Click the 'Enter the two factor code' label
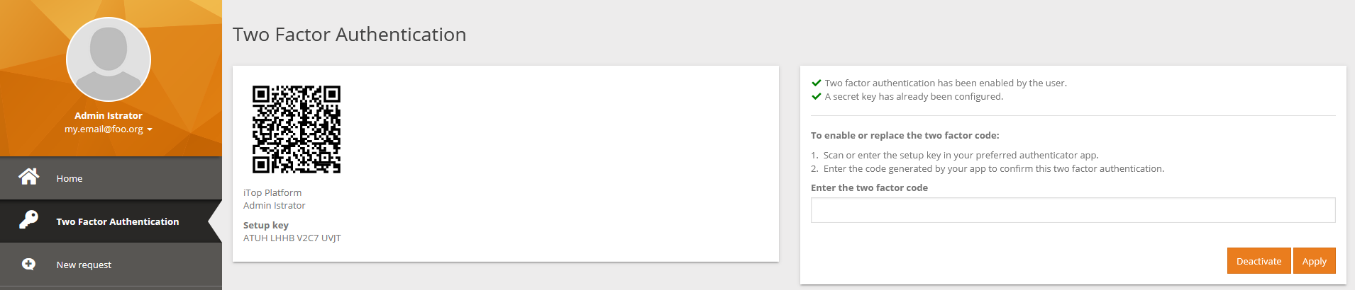 (869, 187)
